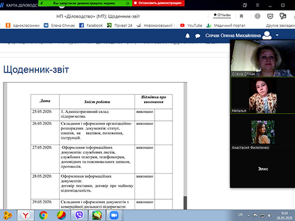Image resolution: width=295 pixels, height=221 pixels.
Task: Open the Одноклассники bookmark
Action: point(22,25)
